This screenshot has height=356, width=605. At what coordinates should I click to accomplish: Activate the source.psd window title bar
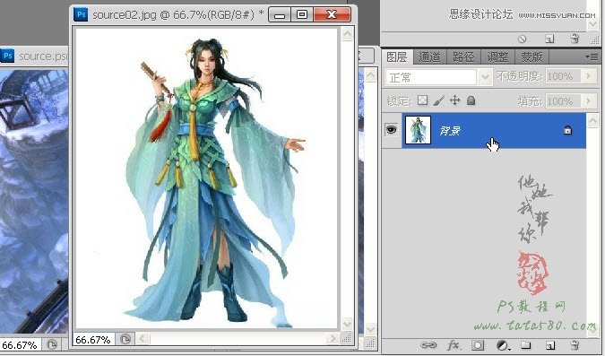coord(42,56)
